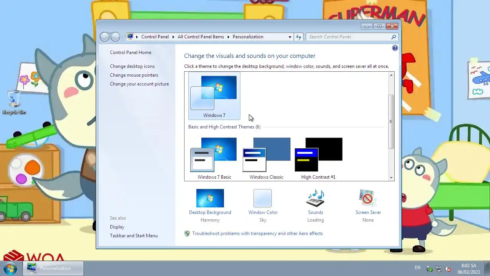
Task: Click the theme list scroll down arrow
Action: 391,177
